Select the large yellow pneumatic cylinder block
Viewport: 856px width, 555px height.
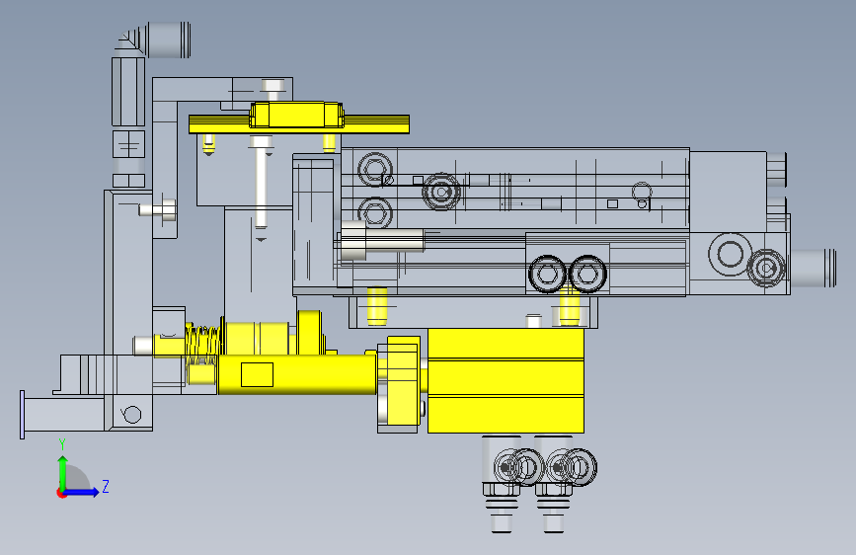pos(506,381)
